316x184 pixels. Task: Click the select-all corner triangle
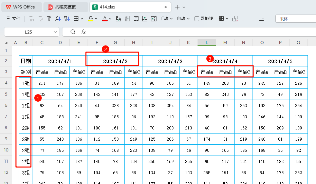(6, 43)
